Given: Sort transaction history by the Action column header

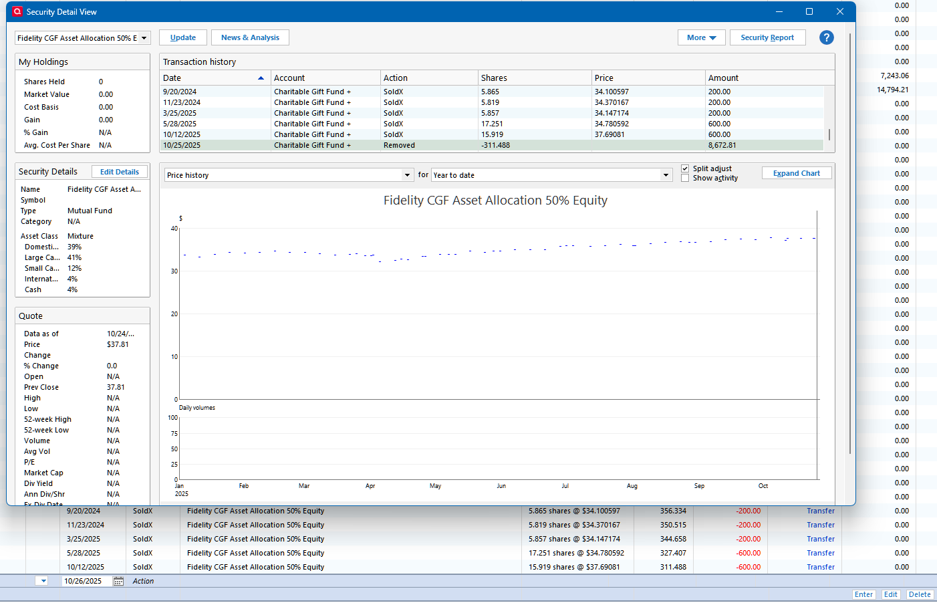Looking at the screenshot, I should pyautogui.click(x=429, y=78).
